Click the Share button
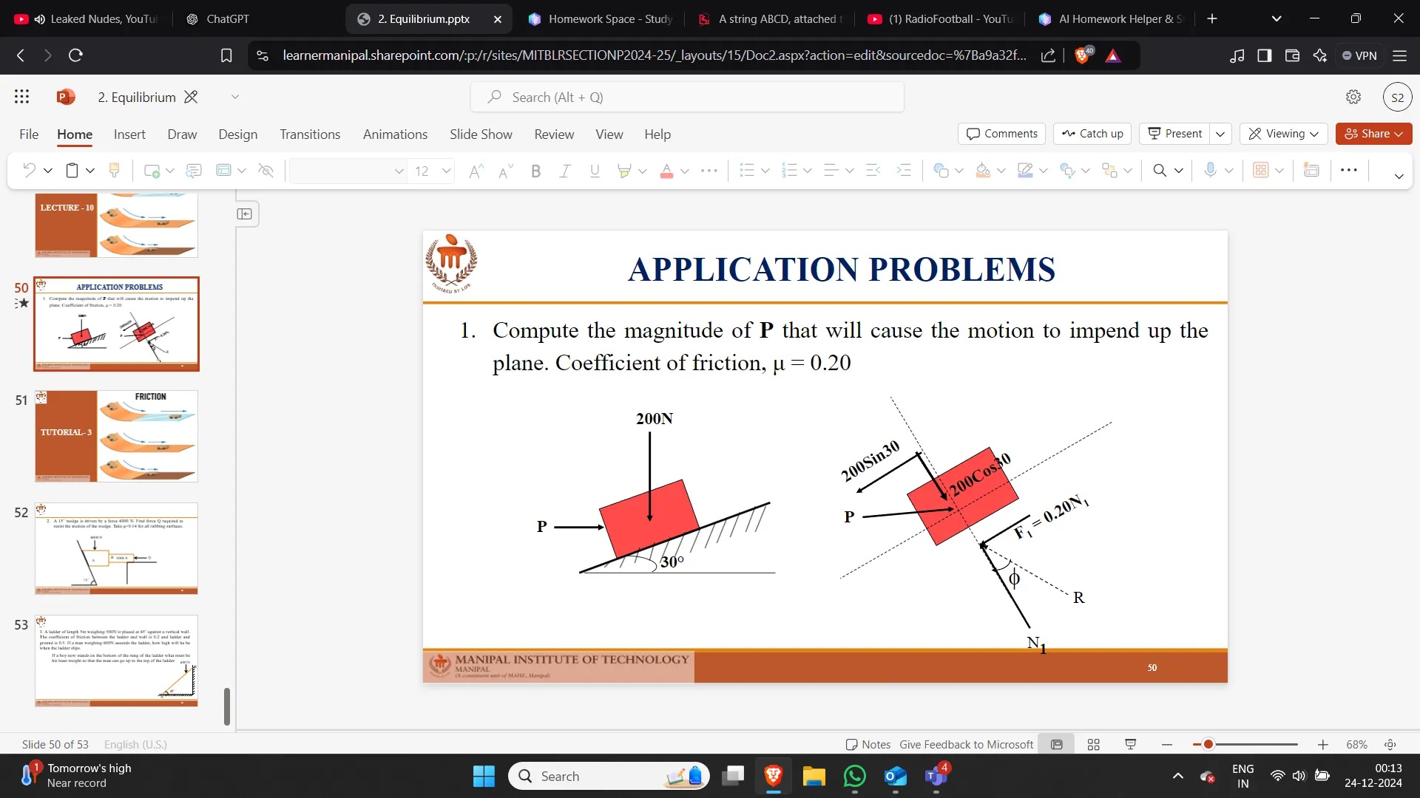This screenshot has width=1420, height=798. point(1373,134)
